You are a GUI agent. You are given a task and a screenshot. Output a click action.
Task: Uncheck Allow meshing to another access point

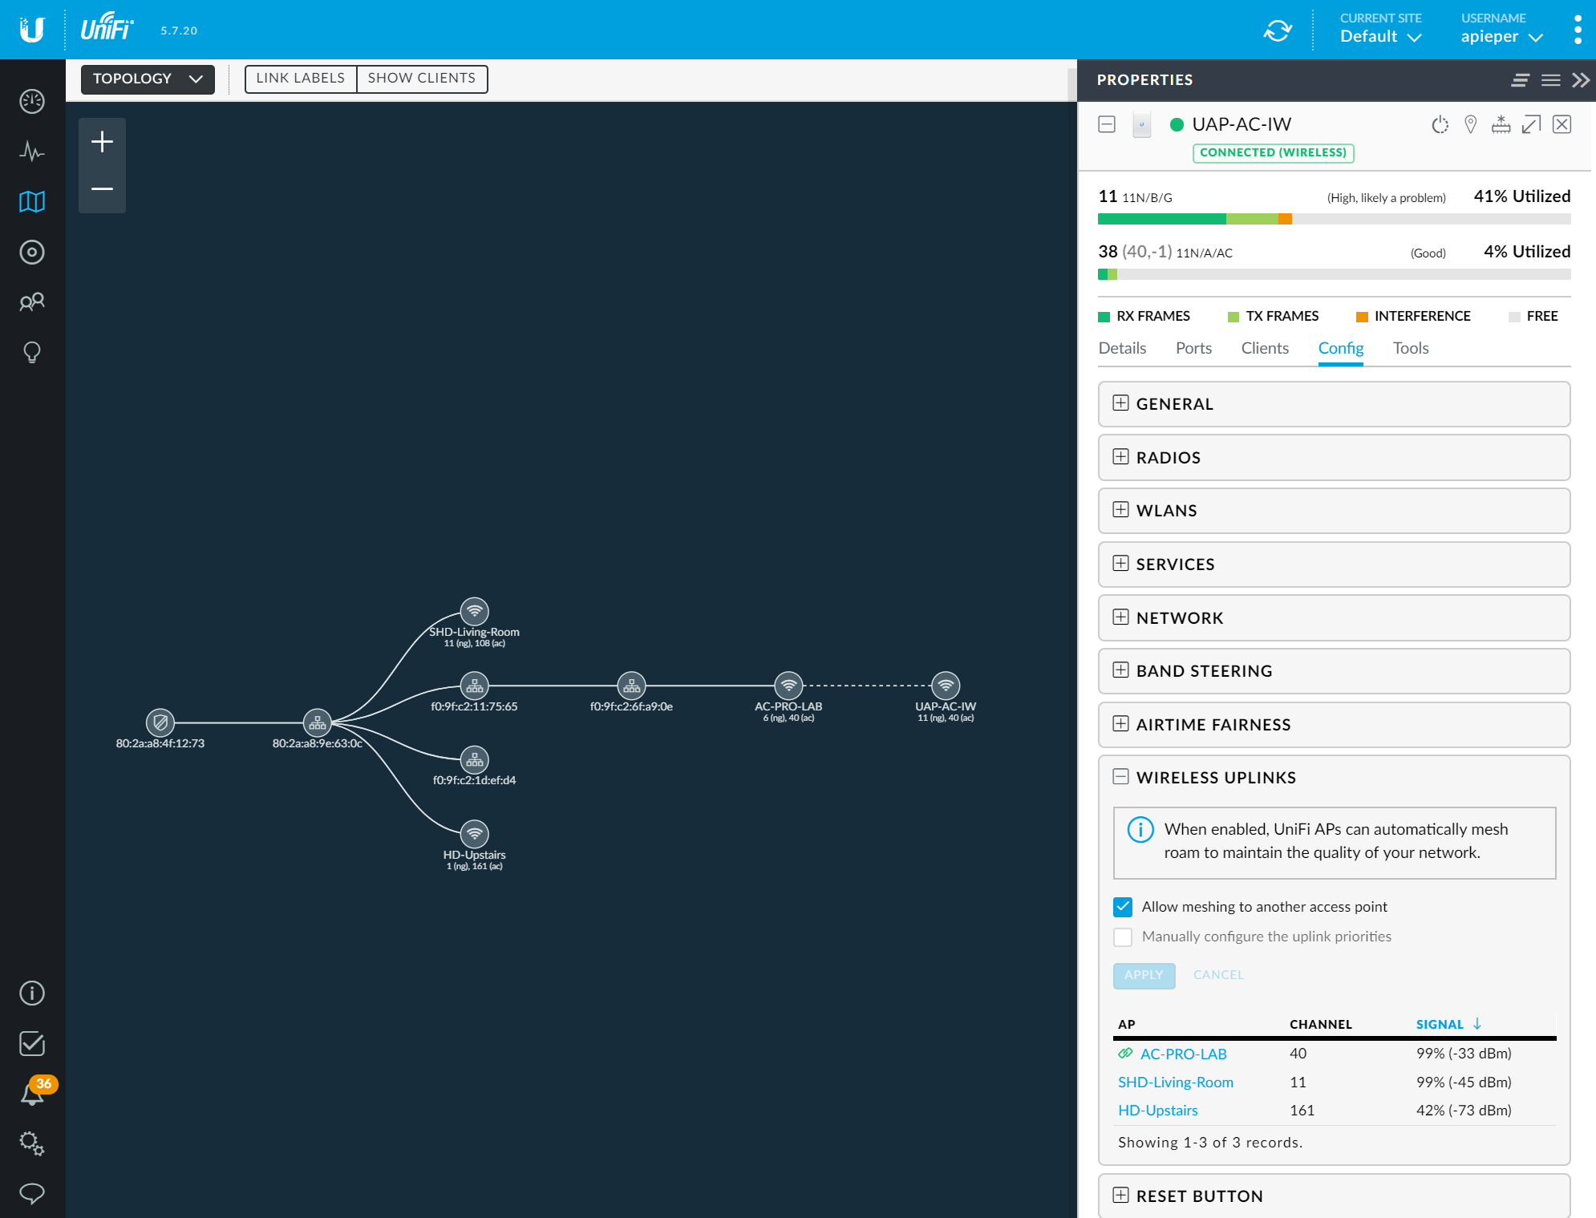[x=1123, y=907]
